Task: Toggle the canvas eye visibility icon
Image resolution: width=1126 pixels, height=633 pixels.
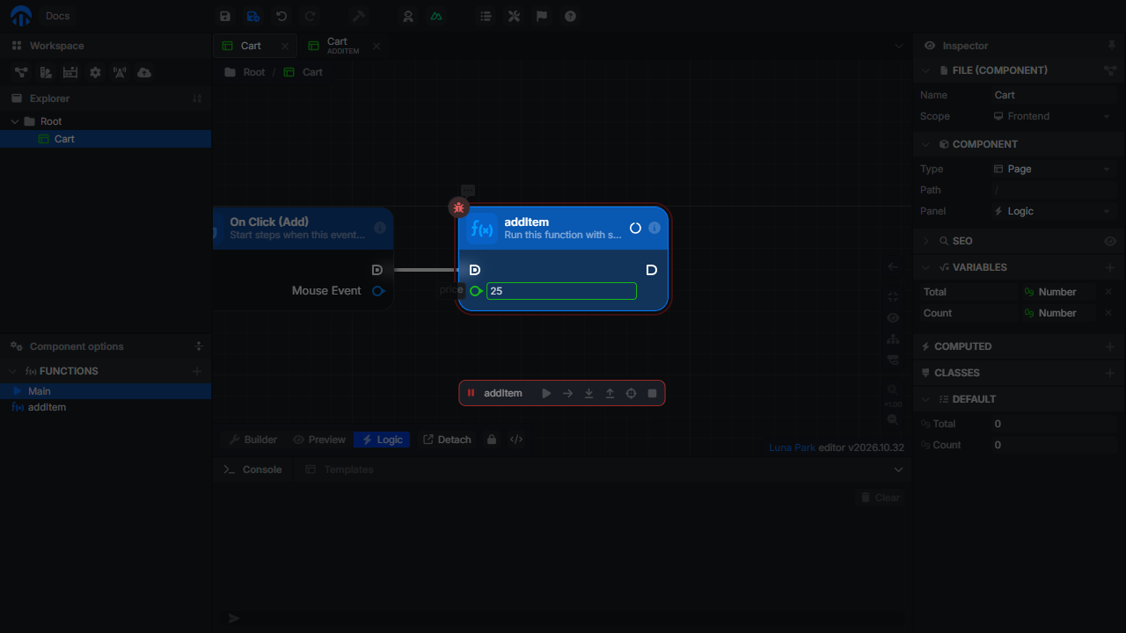Action: tap(893, 317)
